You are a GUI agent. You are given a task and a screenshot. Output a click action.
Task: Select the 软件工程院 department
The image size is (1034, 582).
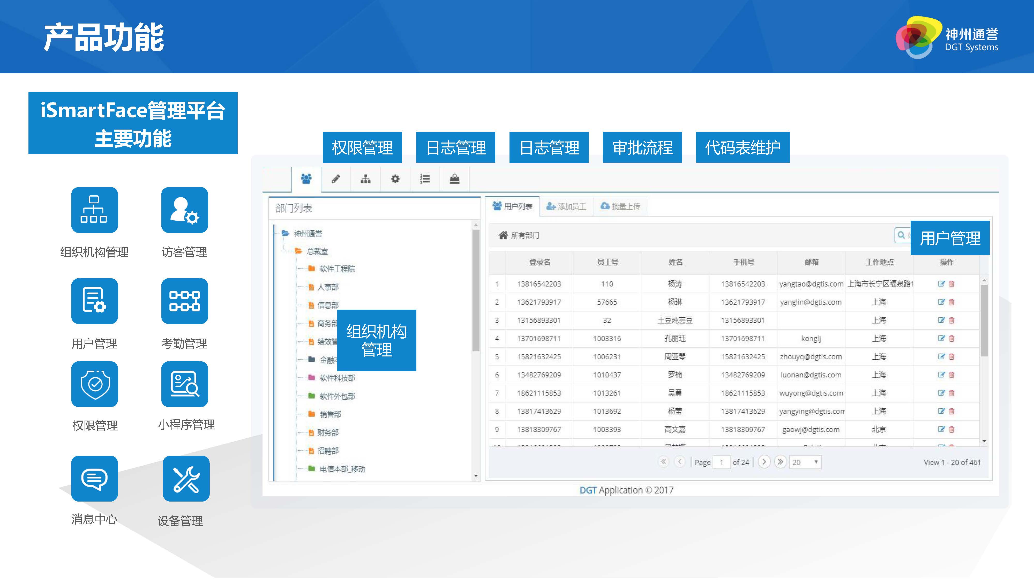pos(337,269)
